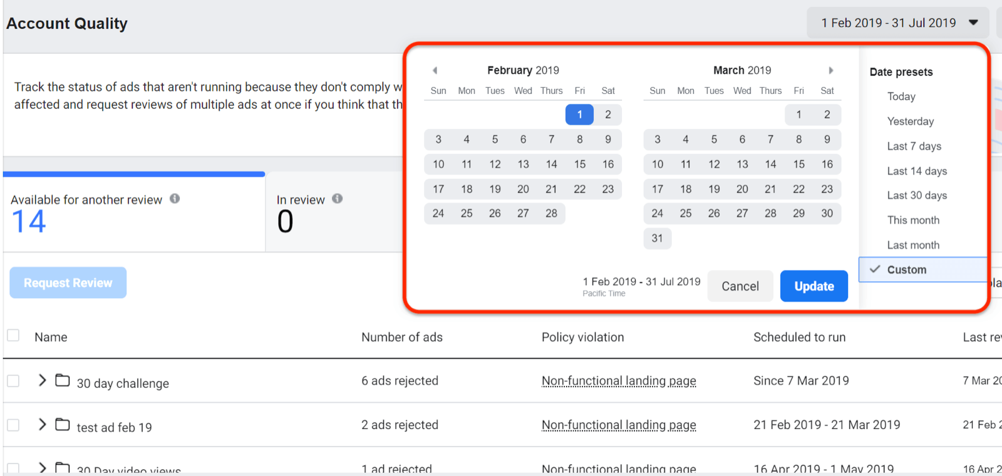Choose Last month date preset
The height and width of the screenshot is (476, 1002).
912,245
